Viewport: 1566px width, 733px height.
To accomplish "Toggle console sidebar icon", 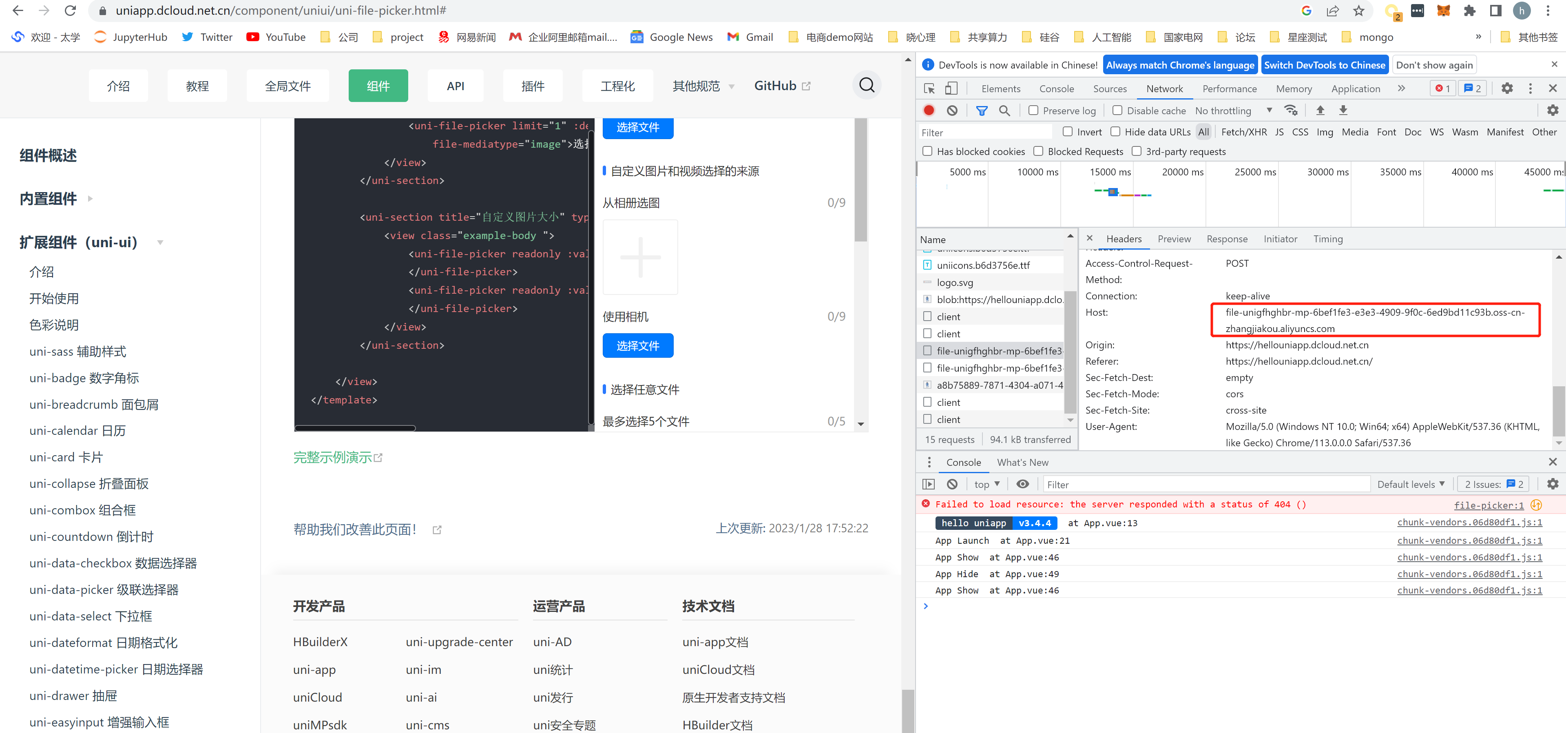I will (x=928, y=484).
